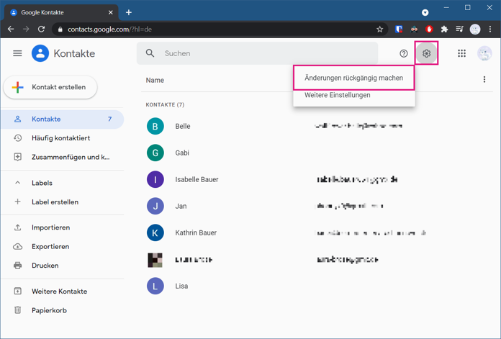Select Änderungen rückgängig machen

[353, 78]
